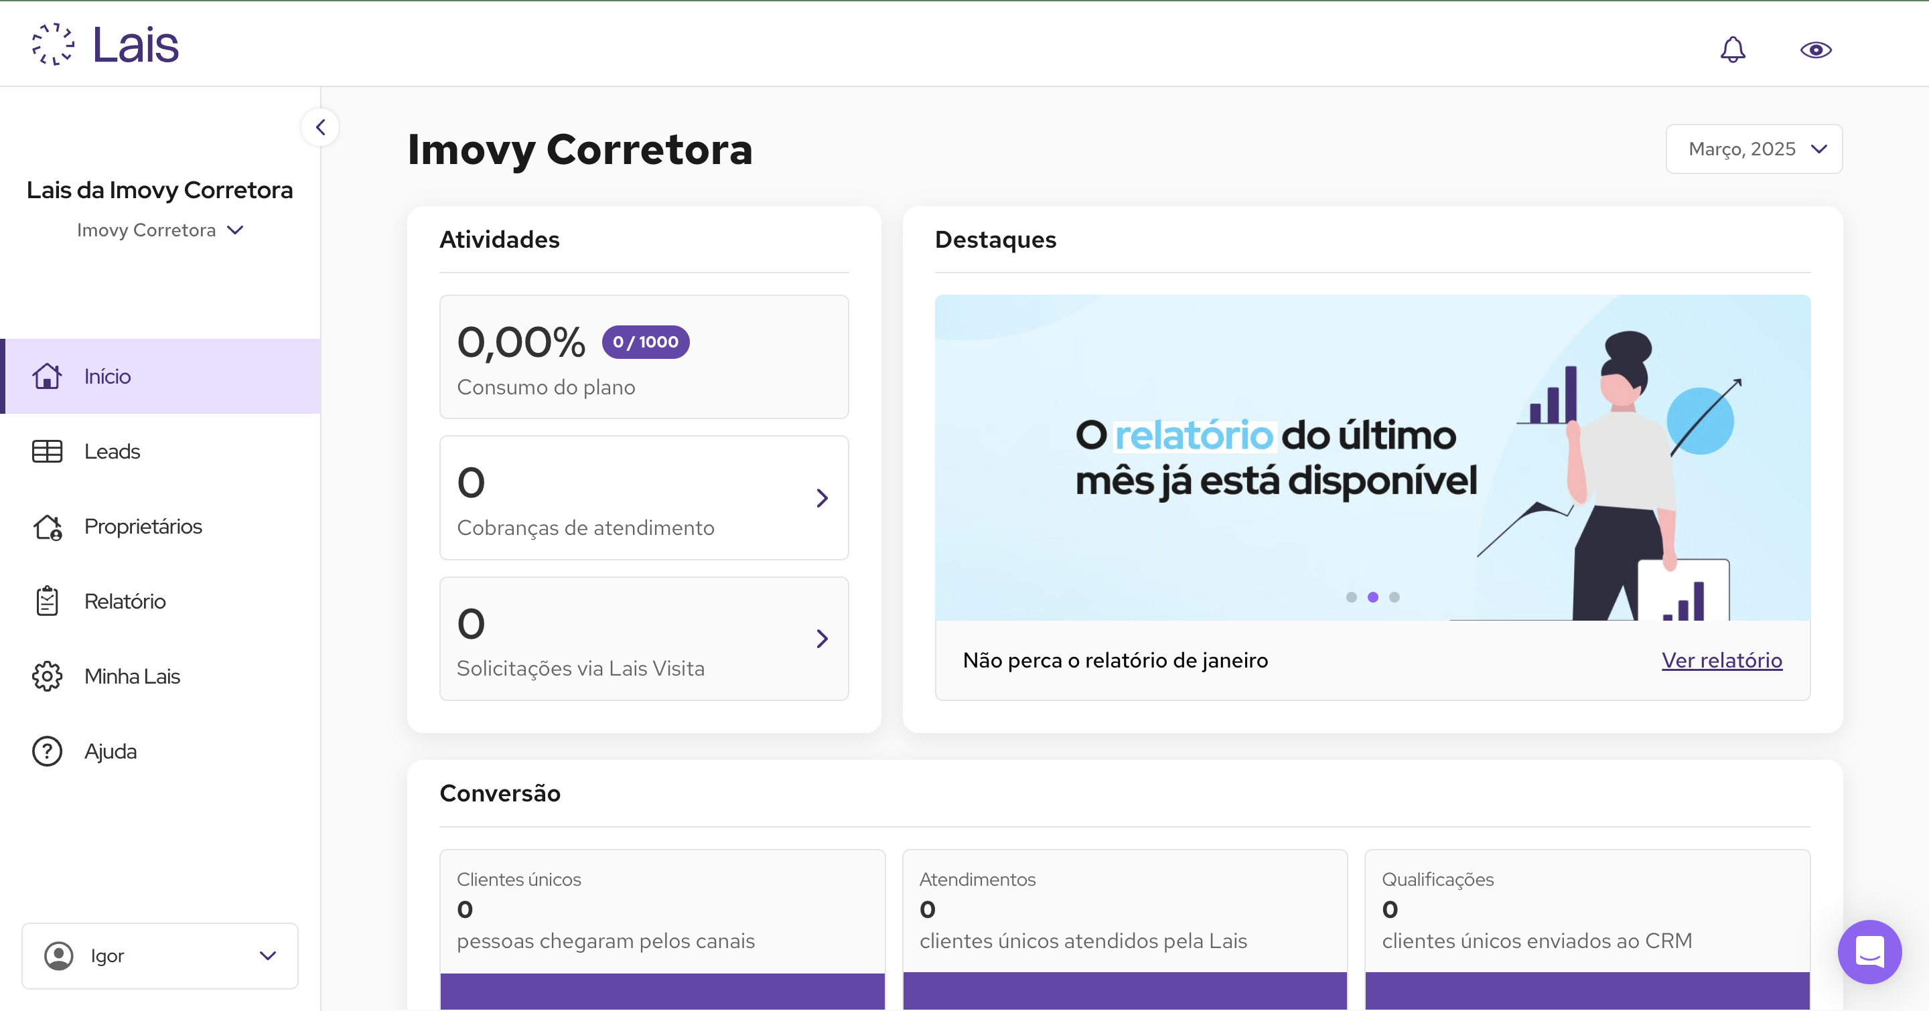Click the Minha Lais gear icon
The image size is (1929, 1011).
pyautogui.click(x=46, y=675)
